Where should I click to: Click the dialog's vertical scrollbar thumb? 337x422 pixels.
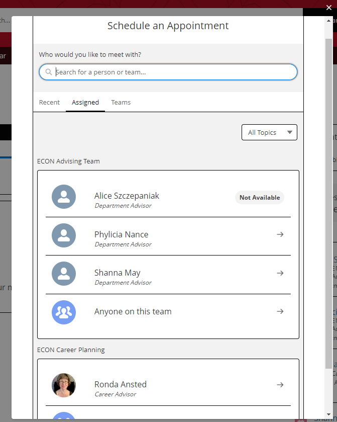point(328,204)
